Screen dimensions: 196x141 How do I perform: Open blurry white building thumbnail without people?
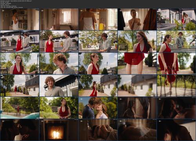(x=137, y=86)
